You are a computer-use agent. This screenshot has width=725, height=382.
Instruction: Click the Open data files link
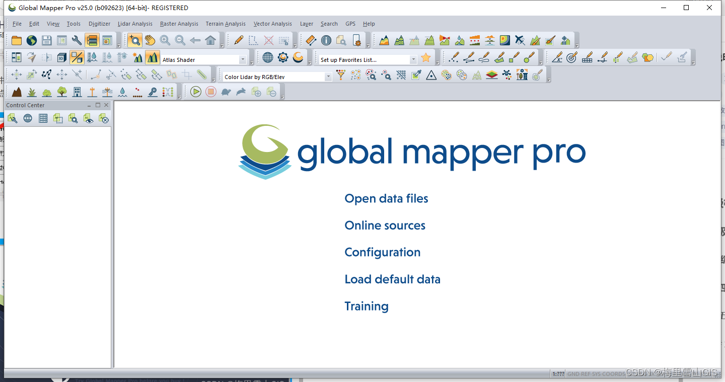(386, 199)
